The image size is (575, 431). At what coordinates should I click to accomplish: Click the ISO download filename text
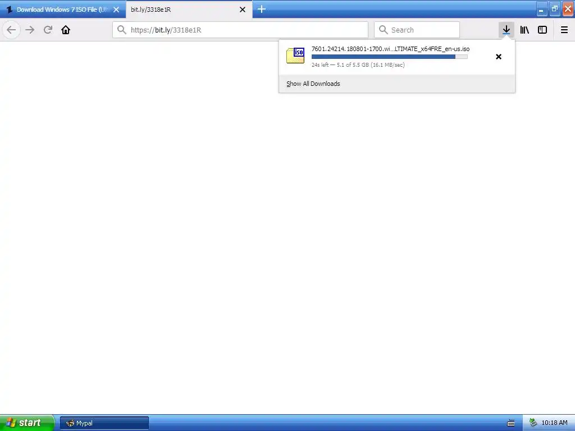pos(391,49)
